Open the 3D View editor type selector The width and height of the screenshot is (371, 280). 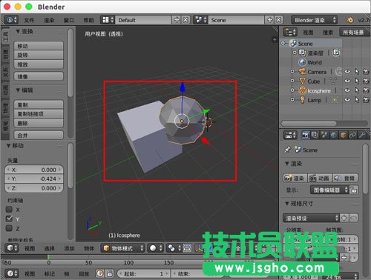12,248
